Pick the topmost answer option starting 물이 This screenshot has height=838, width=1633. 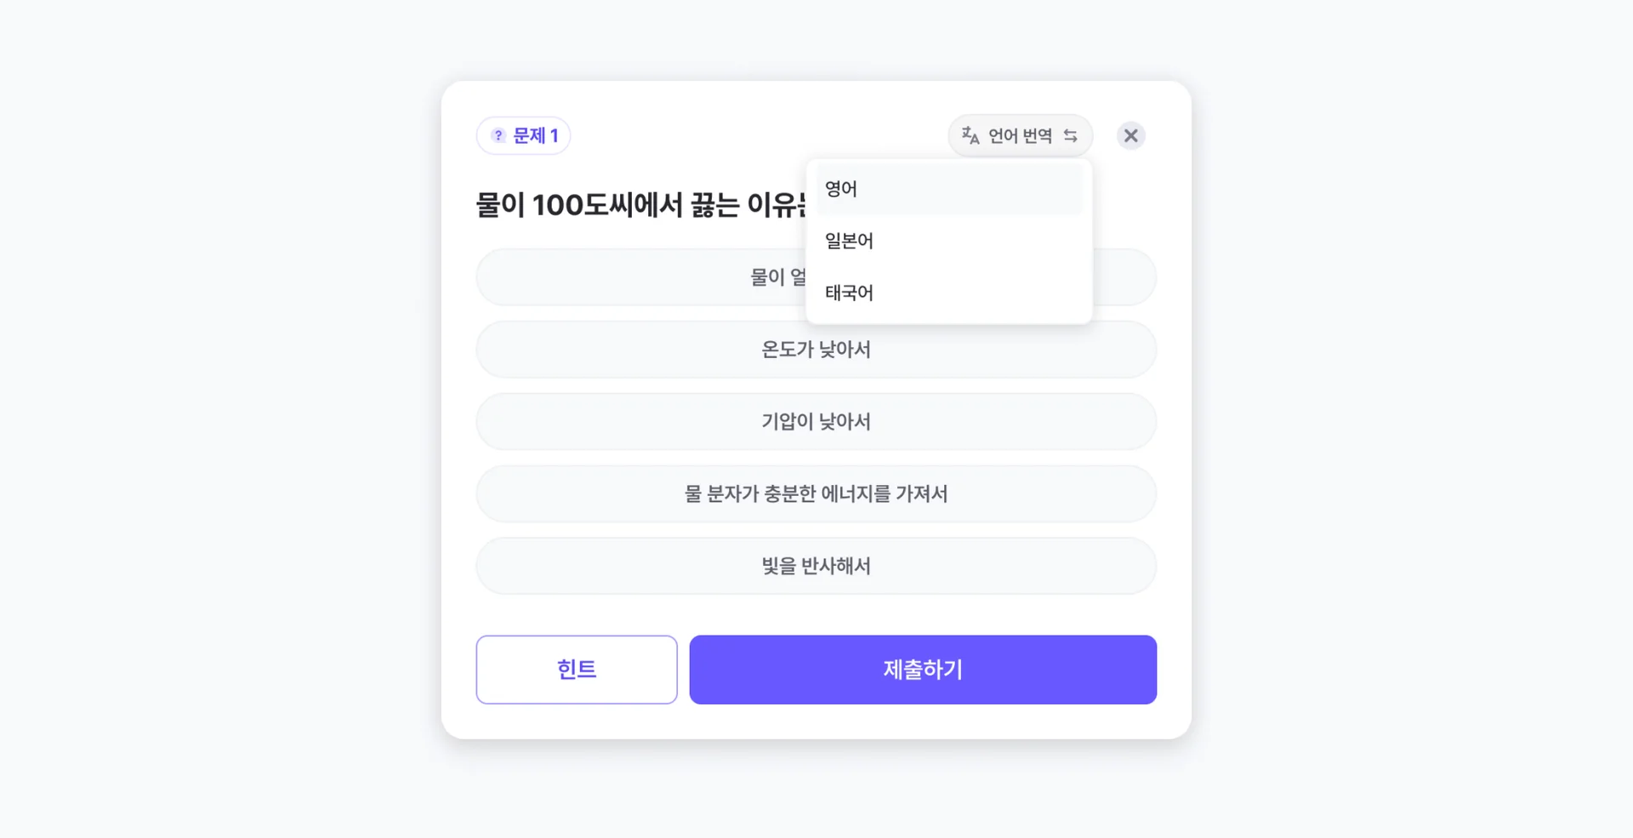[638, 276]
